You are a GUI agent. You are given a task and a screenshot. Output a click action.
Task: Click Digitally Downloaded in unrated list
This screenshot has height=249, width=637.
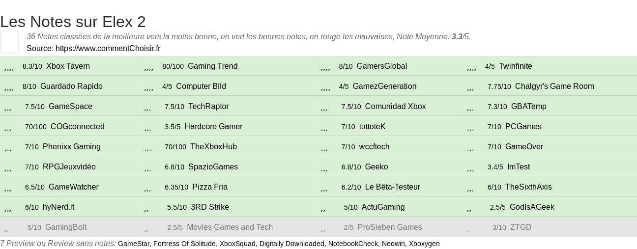(292, 244)
